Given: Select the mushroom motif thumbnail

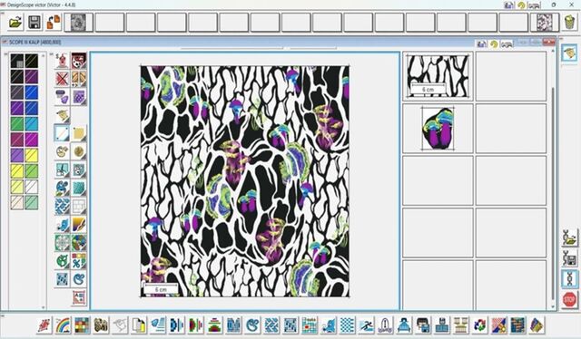Looking at the screenshot, I should (438, 129).
